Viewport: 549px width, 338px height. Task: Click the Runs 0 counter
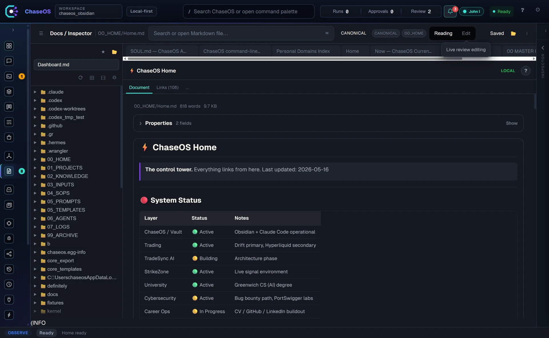coord(341,11)
